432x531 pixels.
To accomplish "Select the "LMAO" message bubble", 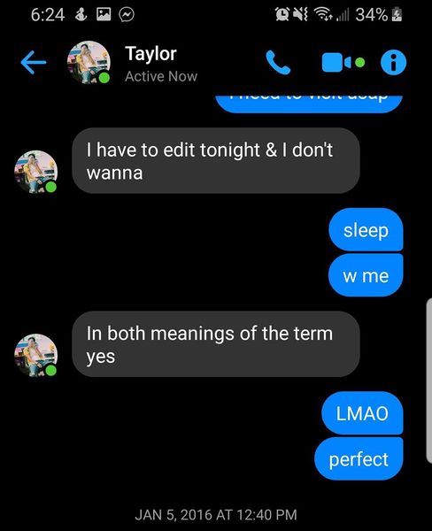I will (362, 413).
